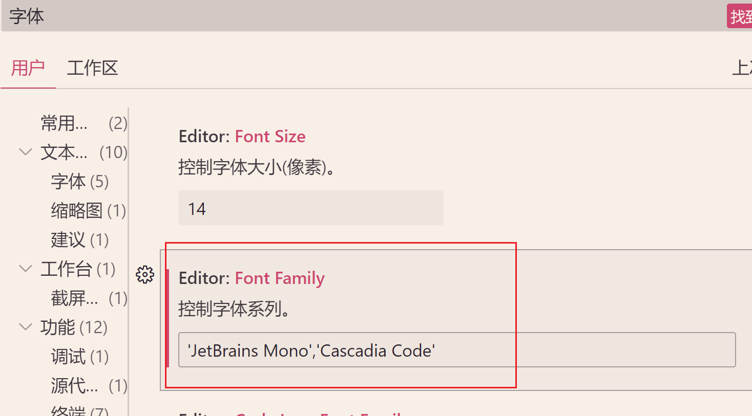Click the Font Size input showing 14
Image resolution: width=752 pixels, height=416 pixels.
point(310,208)
